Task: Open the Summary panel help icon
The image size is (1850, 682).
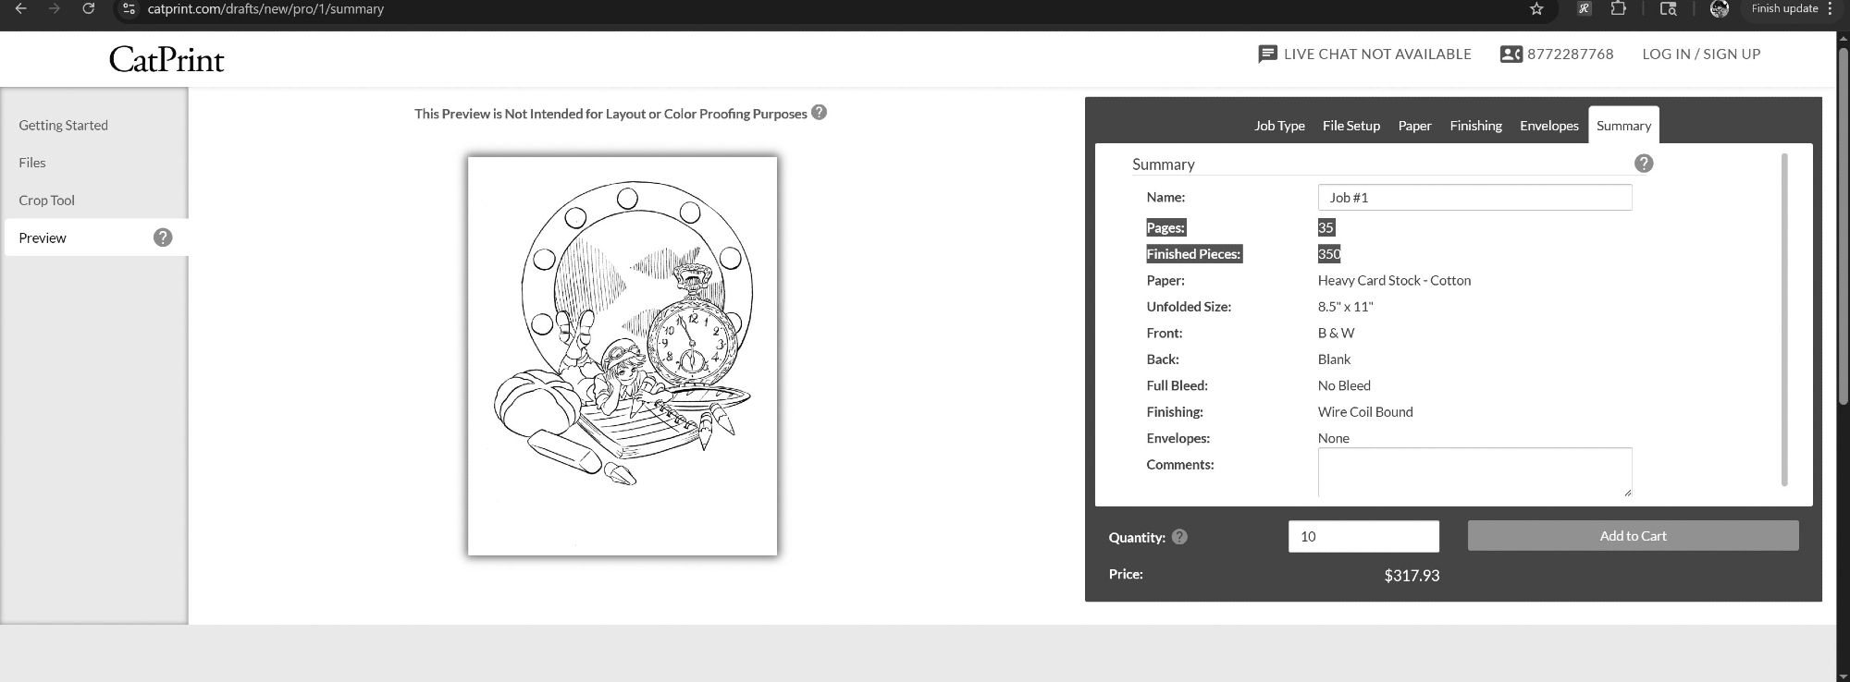Action: click(1644, 164)
